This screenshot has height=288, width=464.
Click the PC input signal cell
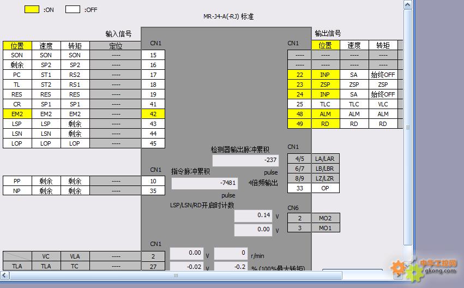17,75
